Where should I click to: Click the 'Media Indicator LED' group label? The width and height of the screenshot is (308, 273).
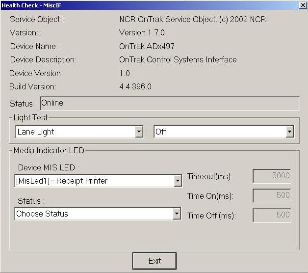[x=49, y=150]
